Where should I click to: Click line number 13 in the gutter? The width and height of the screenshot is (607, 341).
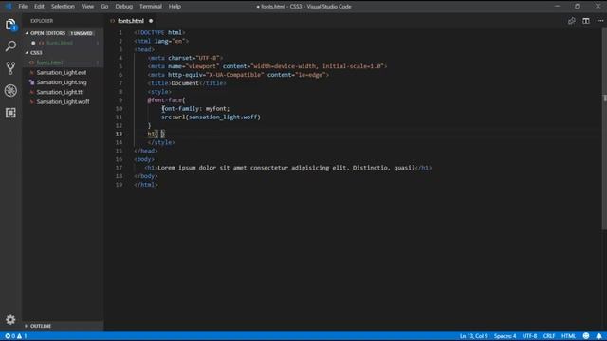pos(119,134)
